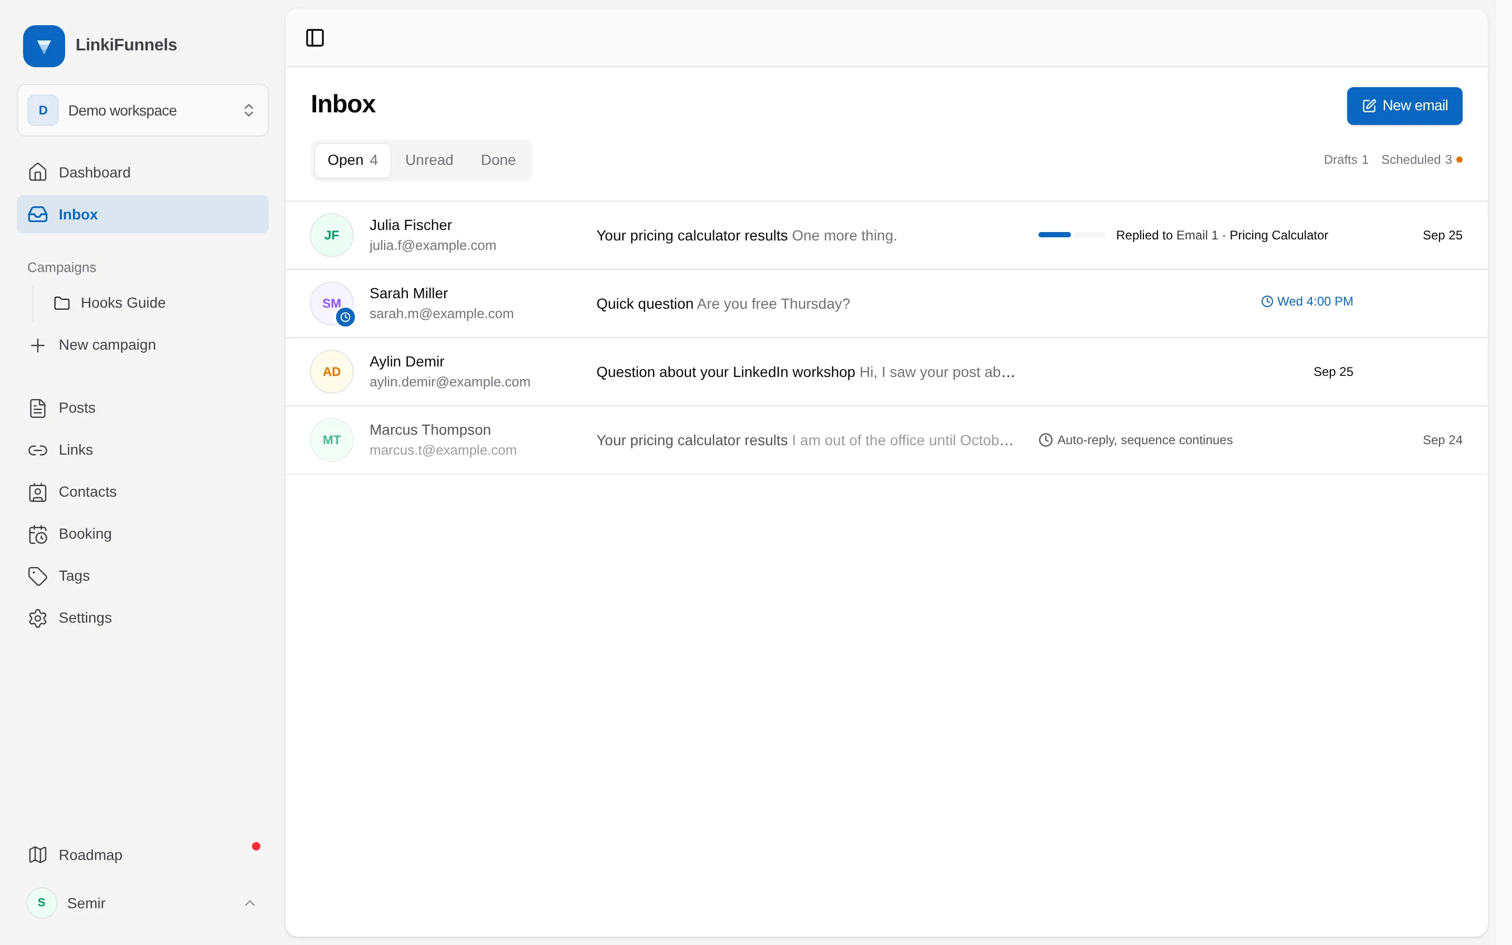
Task: Click julia.f@example.com address
Action: click(x=433, y=246)
